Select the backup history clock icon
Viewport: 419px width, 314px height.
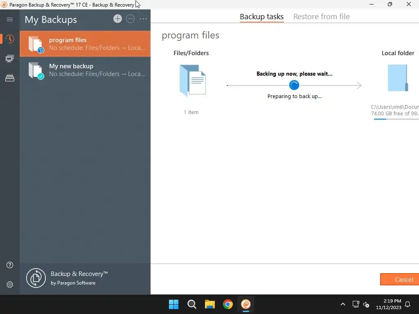pos(10,39)
